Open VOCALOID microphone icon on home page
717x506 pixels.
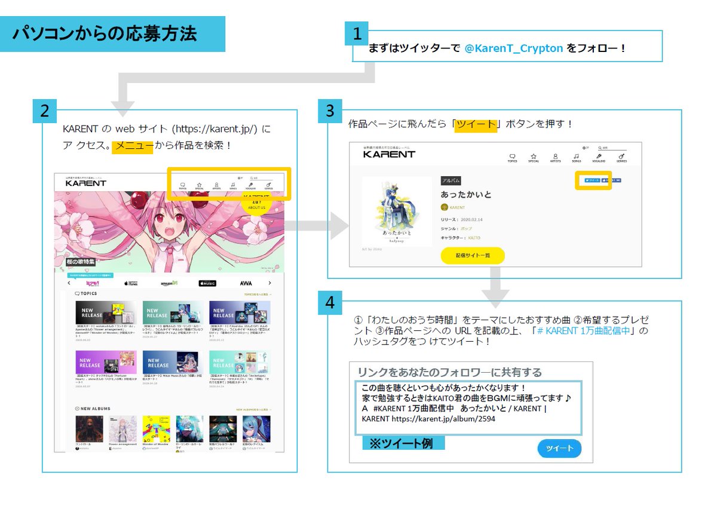tap(251, 186)
